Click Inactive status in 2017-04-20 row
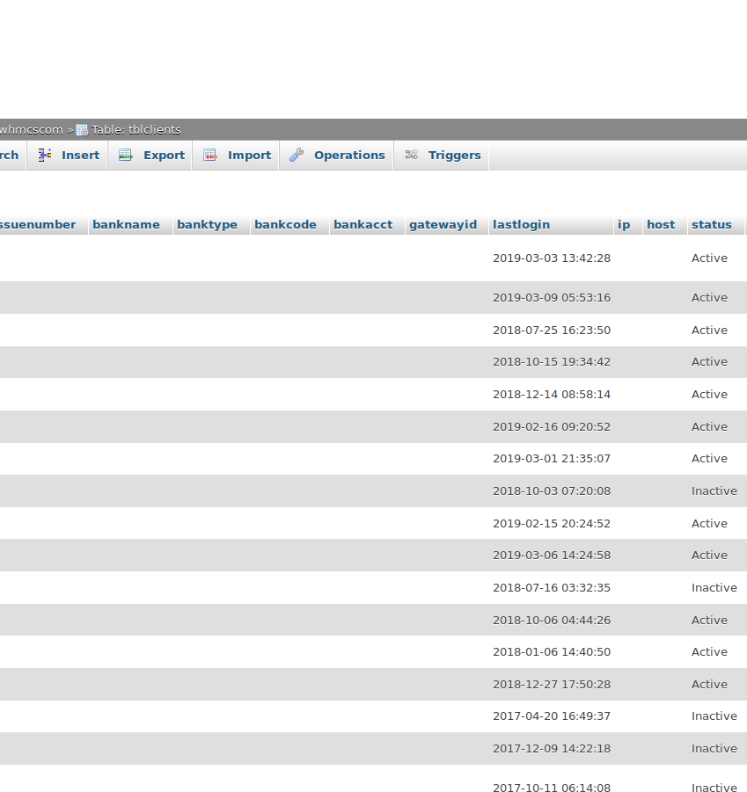Image resolution: width=747 pixels, height=792 pixels. [x=714, y=716]
